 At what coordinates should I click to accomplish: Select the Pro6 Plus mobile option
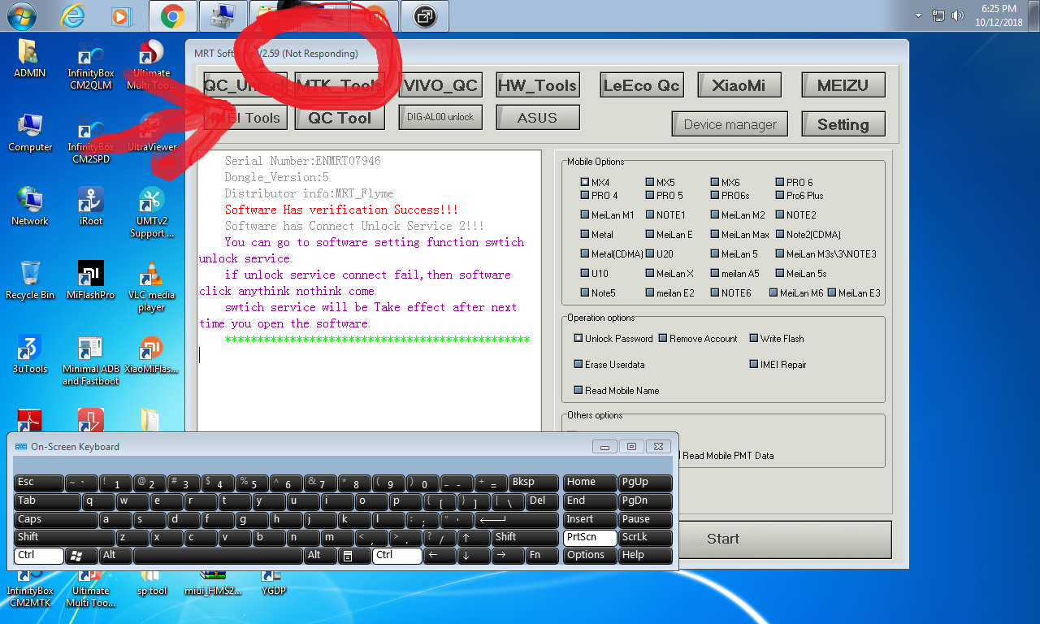click(x=799, y=196)
